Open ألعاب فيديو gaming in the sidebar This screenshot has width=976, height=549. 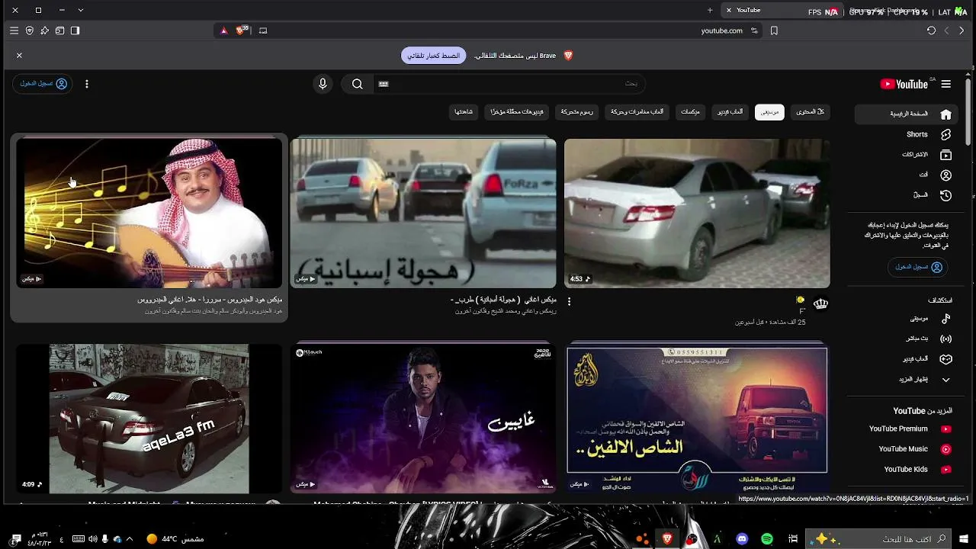click(x=906, y=359)
